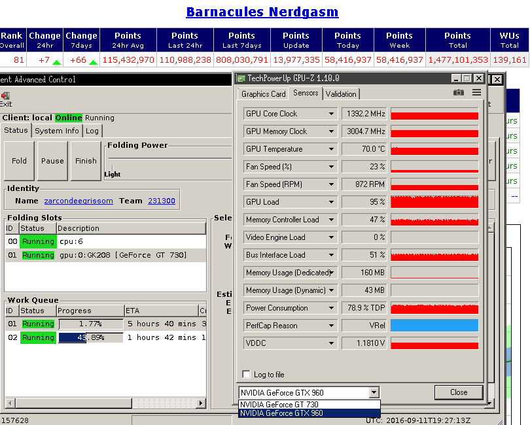Open the GPU Load sensor dropdown

[331, 202]
